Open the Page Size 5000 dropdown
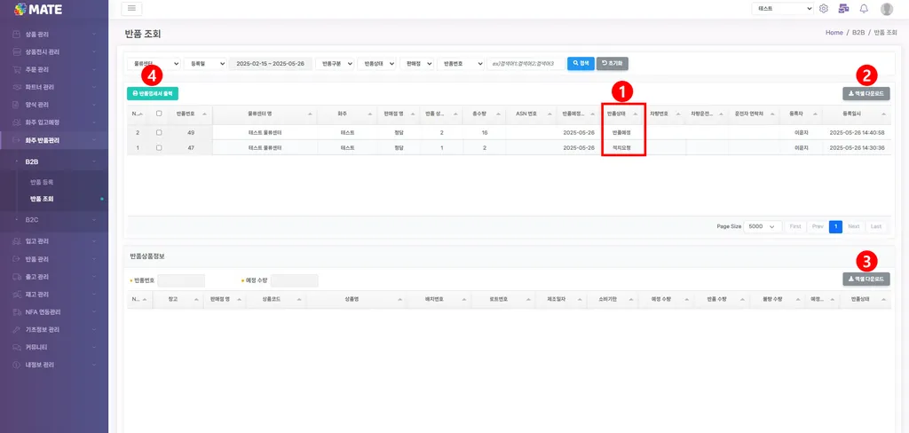 tap(763, 226)
